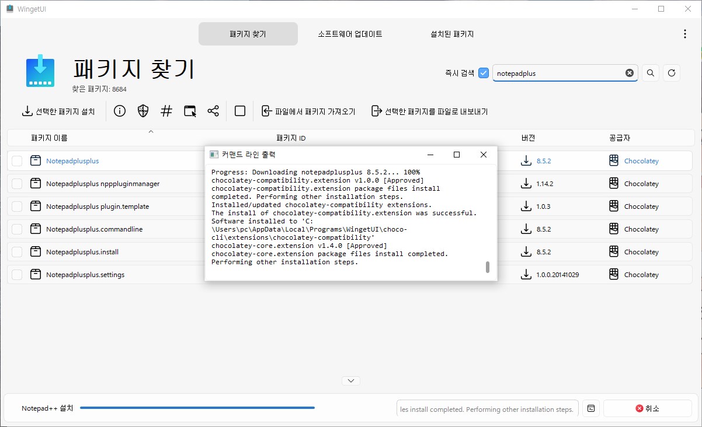Click sort arrow above 패키지 이름 column
The width and height of the screenshot is (702, 427).
point(151,132)
